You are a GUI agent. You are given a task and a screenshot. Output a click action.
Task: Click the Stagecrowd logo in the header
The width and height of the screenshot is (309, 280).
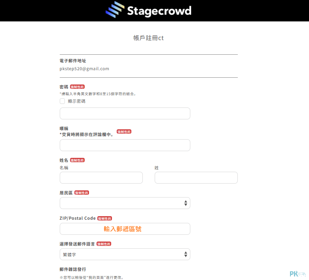click(148, 10)
